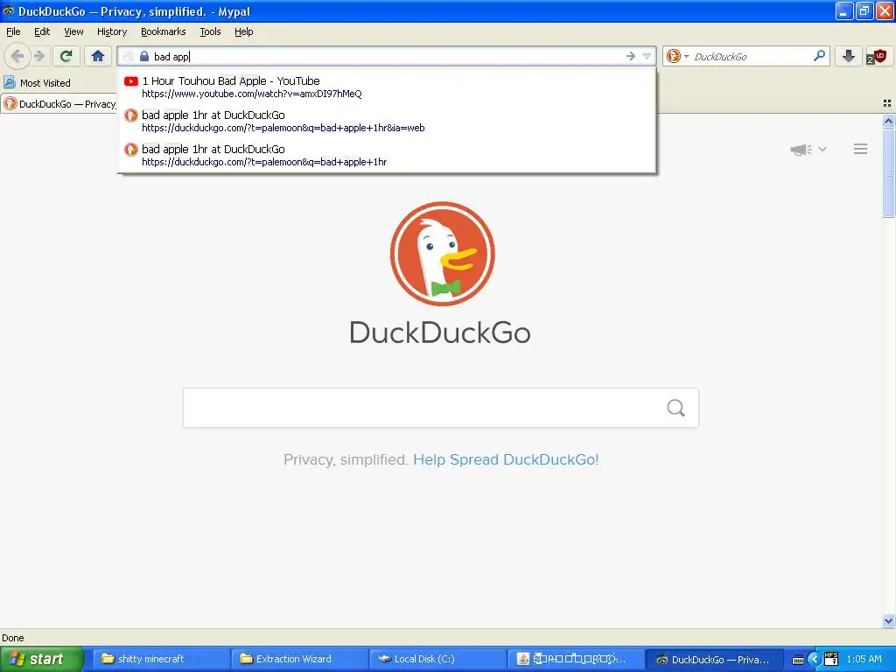Click the Back navigation arrow
896x672 pixels.
click(x=17, y=56)
